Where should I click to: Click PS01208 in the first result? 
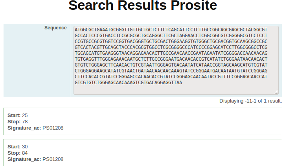pyautogui.click(x=53, y=128)
